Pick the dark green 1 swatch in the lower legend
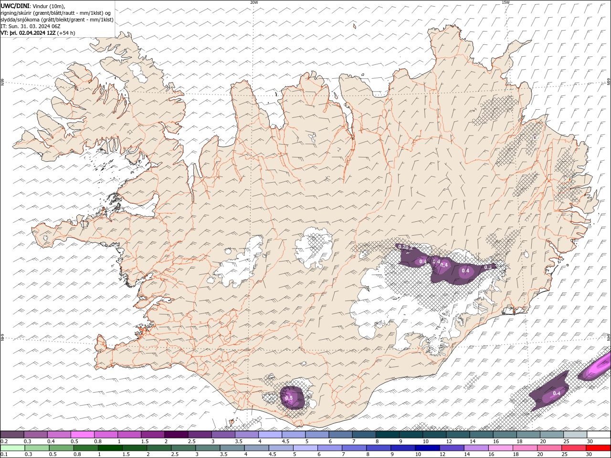The height and width of the screenshot is (458, 611). [110, 448]
